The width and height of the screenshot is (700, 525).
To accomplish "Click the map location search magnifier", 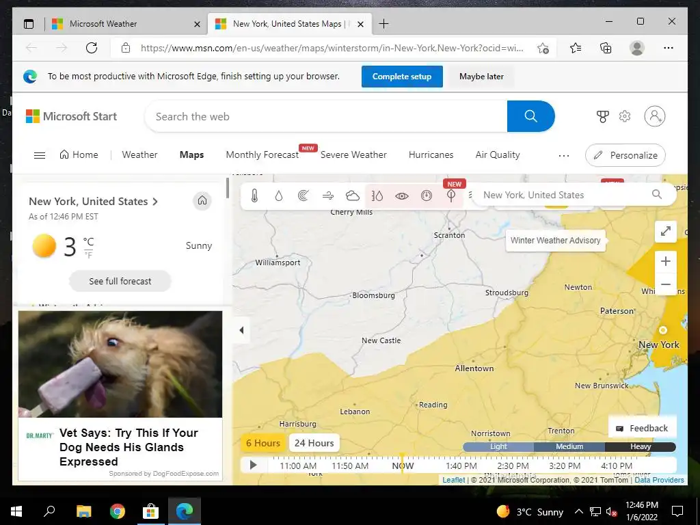I will 657,194.
